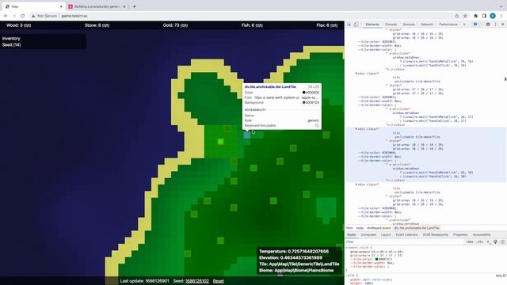Click the body breadcrumb item
Screen dimensions: 507x285
(x=360, y=228)
